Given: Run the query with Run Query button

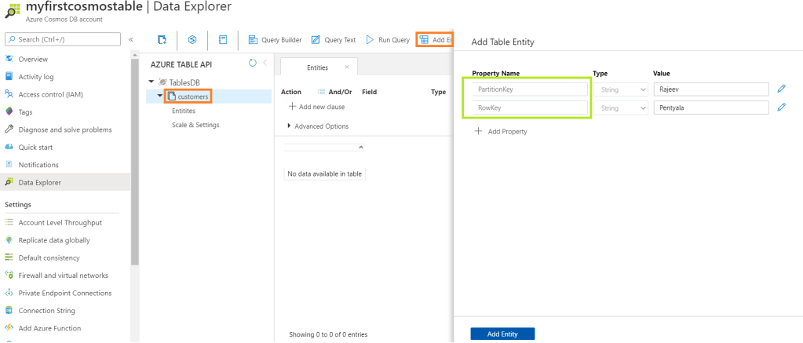Looking at the screenshot, I should coord(388,39).
